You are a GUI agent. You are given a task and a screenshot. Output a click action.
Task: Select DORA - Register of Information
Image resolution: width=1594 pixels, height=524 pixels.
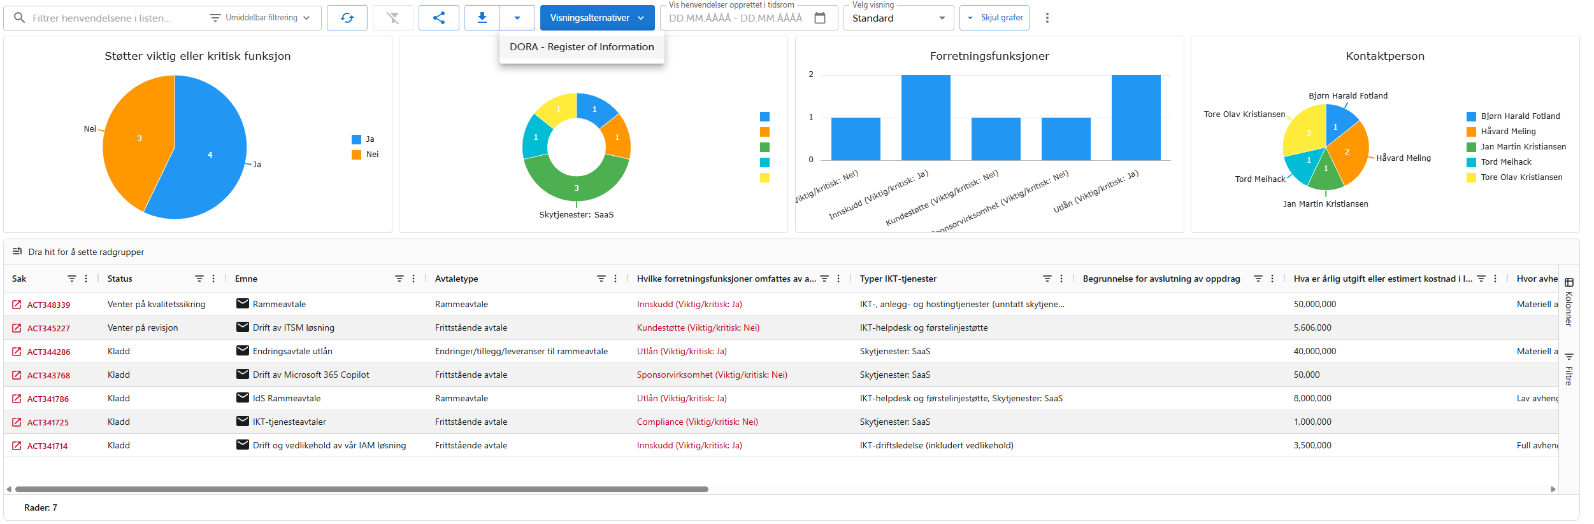tap(581, 47)
